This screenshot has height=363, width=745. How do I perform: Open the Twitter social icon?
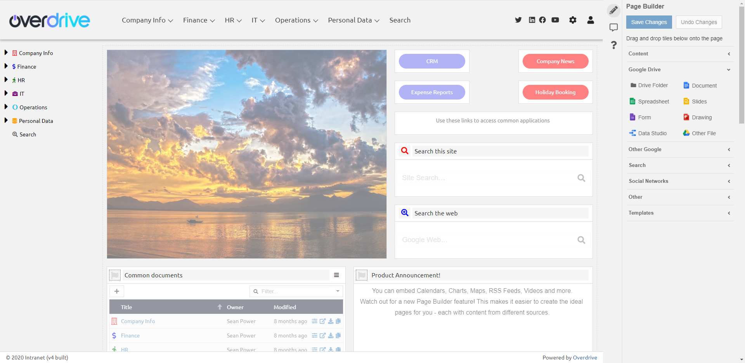[518, 20]
